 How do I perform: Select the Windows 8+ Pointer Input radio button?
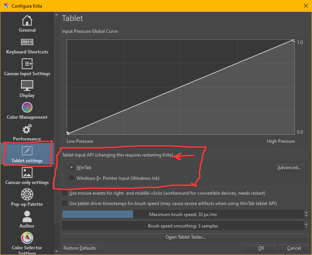71,178
